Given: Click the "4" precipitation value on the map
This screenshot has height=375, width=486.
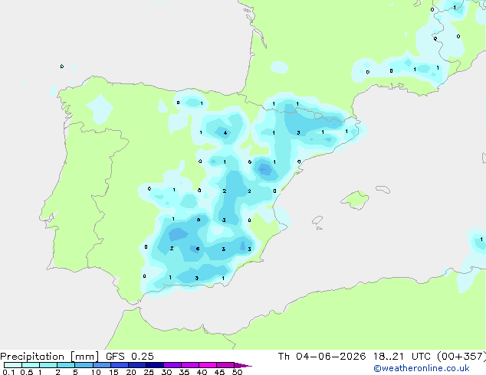Looking at the screenshot, I should [x=225, y=133].
